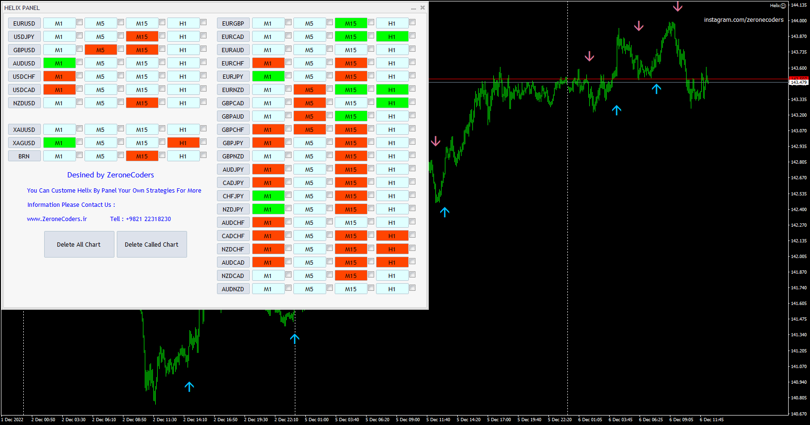Click blue up arrow at 2 Dec 22:10 line

click(x=295, y=339)
